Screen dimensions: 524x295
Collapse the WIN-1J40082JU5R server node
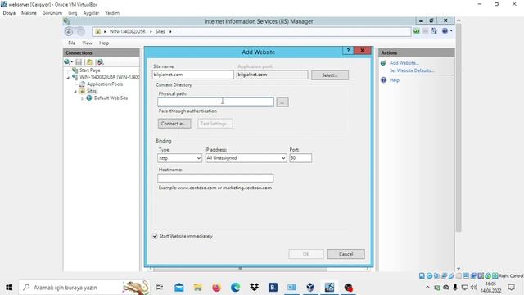[x=68, y=78]
